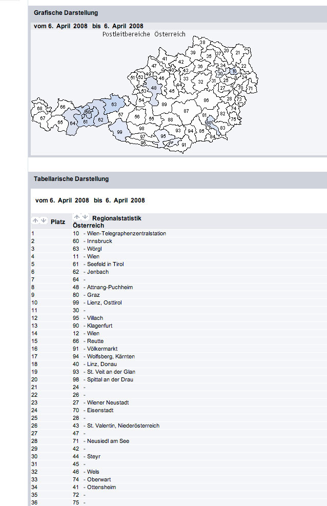Sort Platz column ascending with up arrow
The width and height of the screenshot is (327, 506).
35,220
